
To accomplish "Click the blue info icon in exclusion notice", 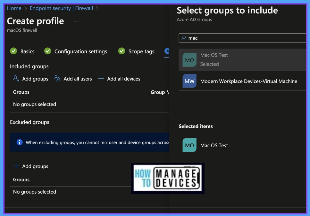I will pyautogui.click(x=19, y=142).
